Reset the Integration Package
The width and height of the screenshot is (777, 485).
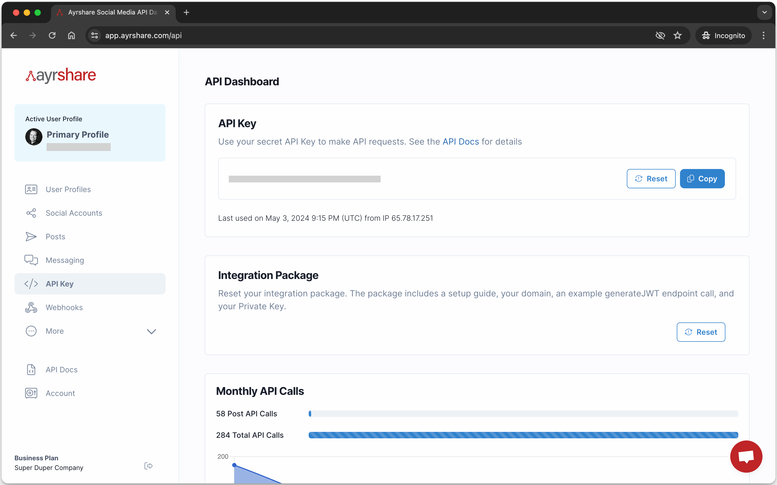pos(700,332)
